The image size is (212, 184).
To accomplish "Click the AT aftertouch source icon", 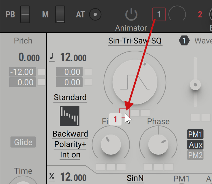I will tap(95, 14).
